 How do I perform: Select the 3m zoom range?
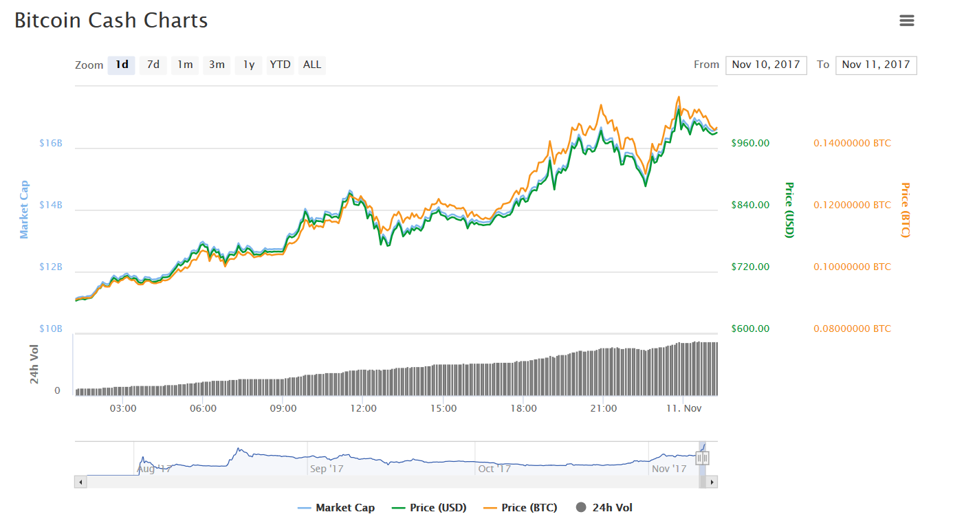[x=217, y=65]
